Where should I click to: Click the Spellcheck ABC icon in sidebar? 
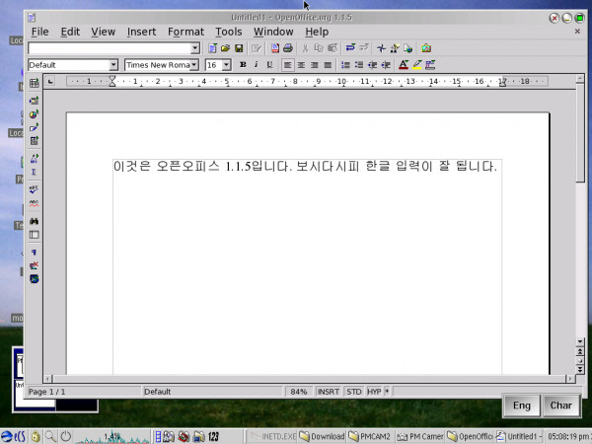[x=35, y=188]
